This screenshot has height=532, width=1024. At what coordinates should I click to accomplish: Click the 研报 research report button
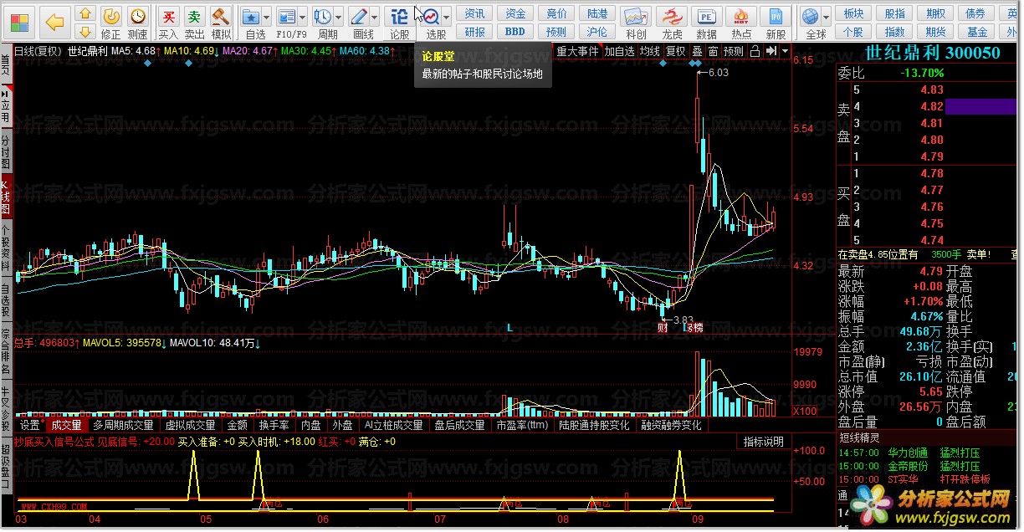pos(474,32)
